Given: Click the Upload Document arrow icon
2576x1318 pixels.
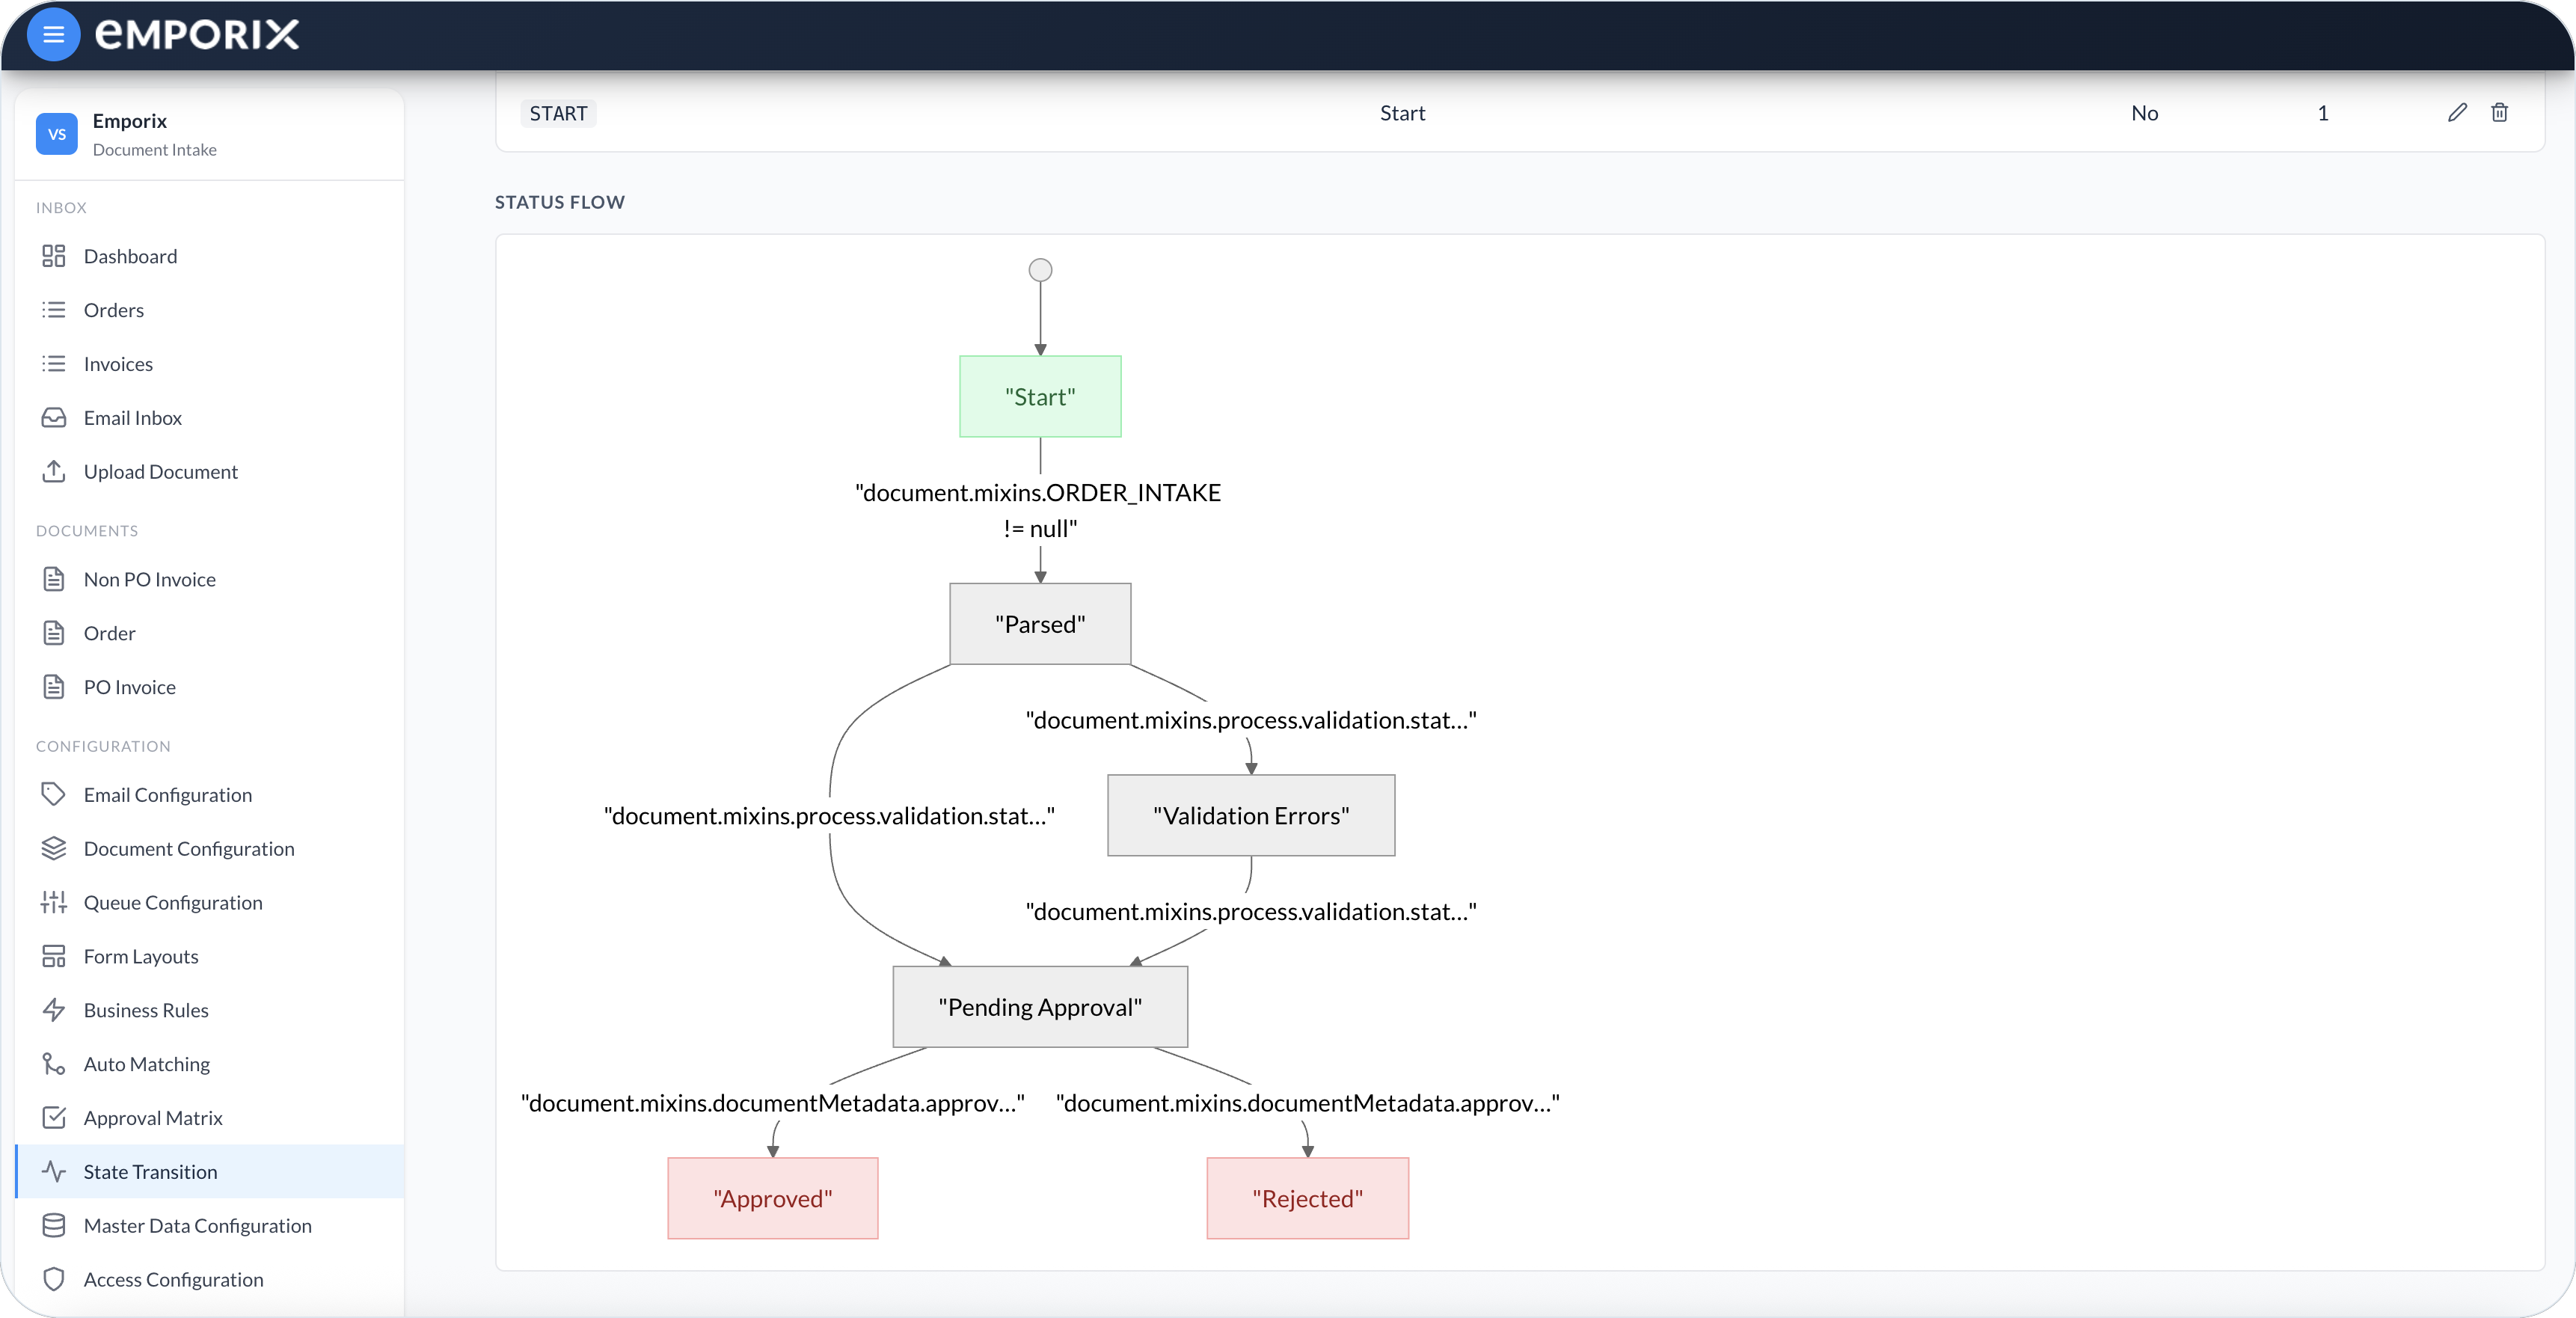Looking at the screenshot, I should pyautogui.click(x=54, y=471).
